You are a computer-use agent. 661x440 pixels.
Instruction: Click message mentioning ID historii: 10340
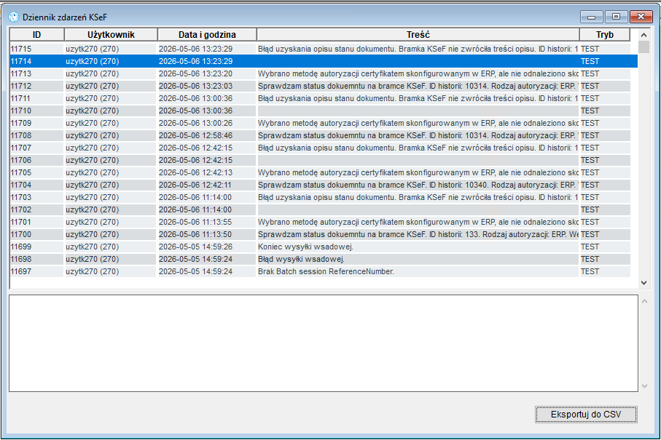pos(418,185)
